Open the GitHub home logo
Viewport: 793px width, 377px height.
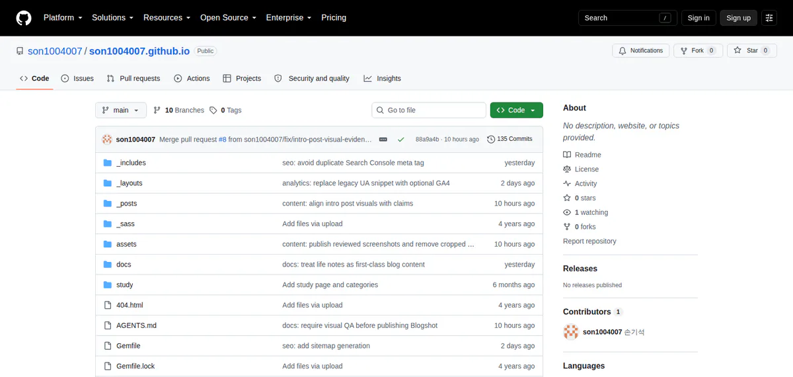(24, 18)
